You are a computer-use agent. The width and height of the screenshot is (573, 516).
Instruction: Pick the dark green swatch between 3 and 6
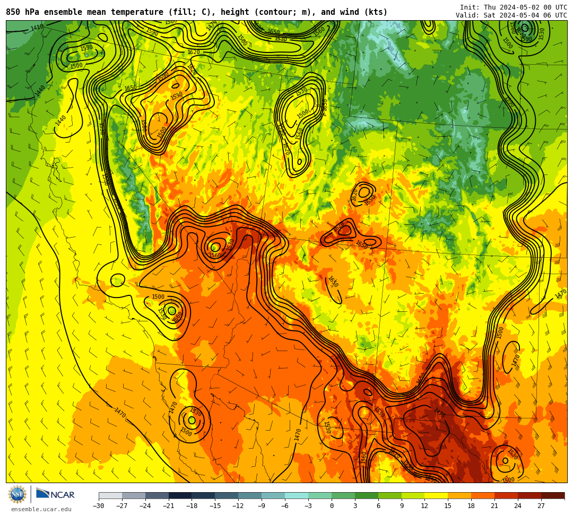(x=367, y=495)
